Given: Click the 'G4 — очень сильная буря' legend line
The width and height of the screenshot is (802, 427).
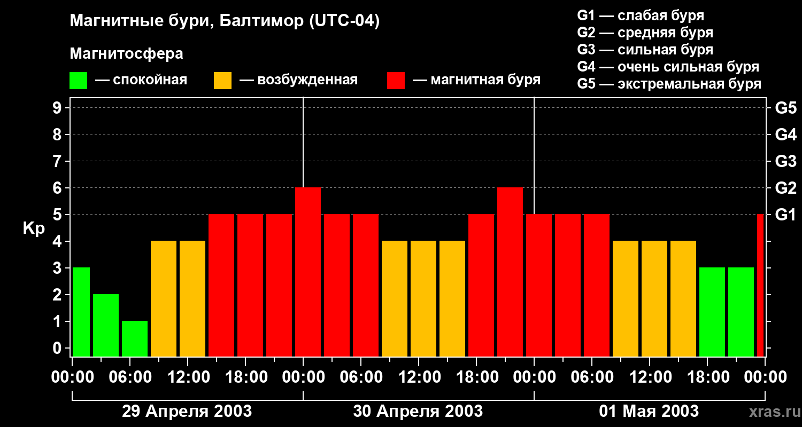Looking at the screenshot, I should [x=668, y=67].
